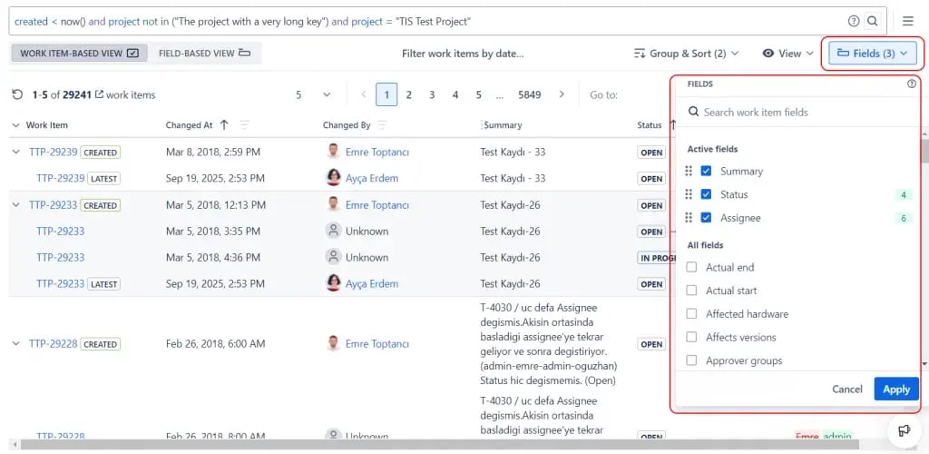Uncheck the Assignee field checkbox
The width and height of the screenshot is (929, 454).
point(706,218)
